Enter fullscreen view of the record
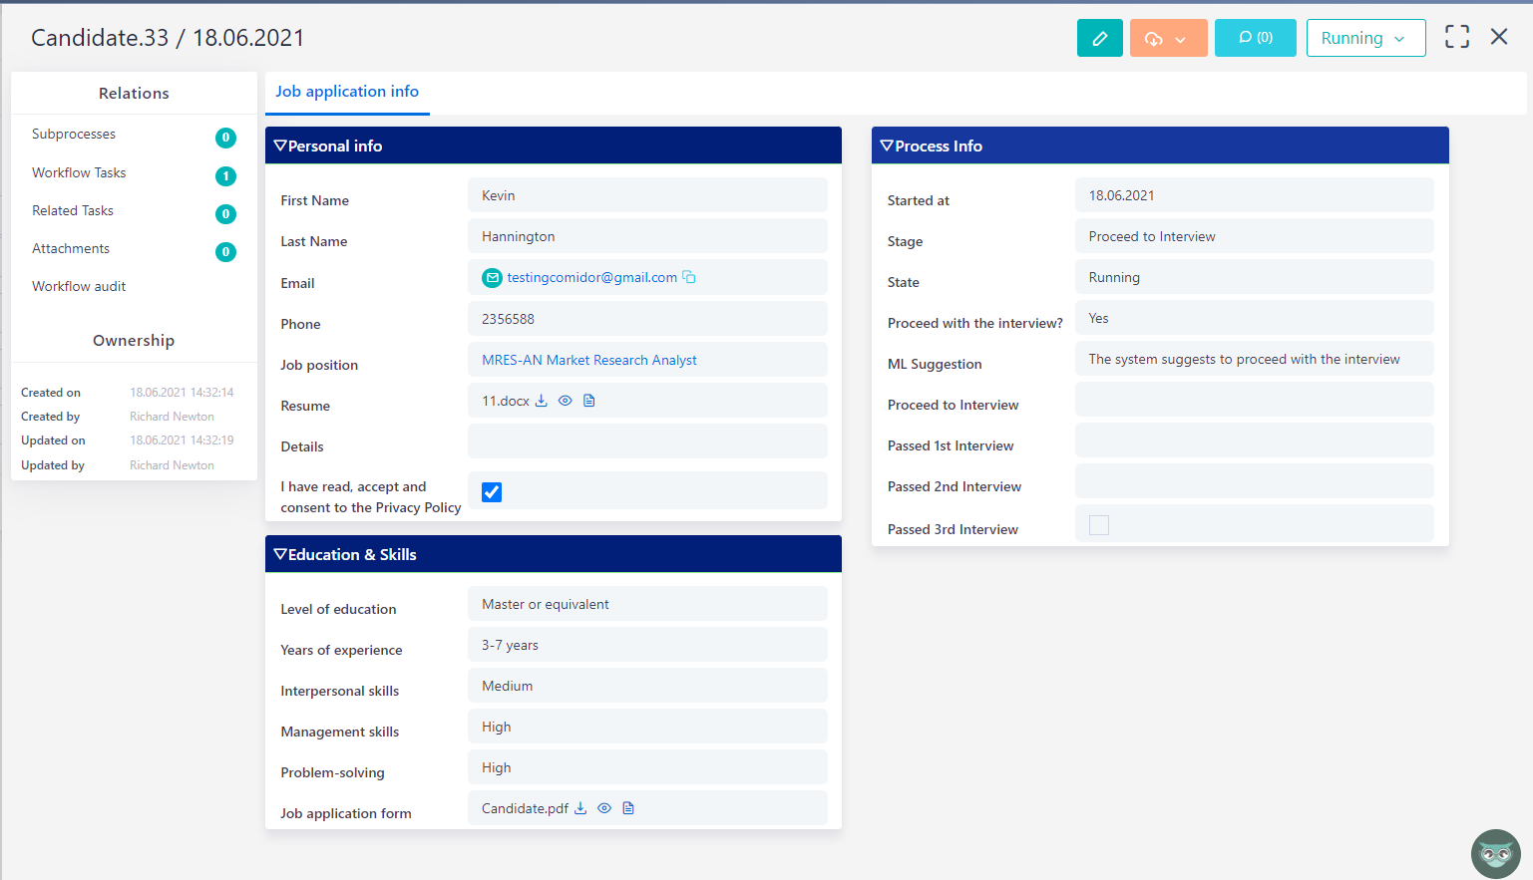Viewport: 1533px width, 880px height. (1456, 36)
